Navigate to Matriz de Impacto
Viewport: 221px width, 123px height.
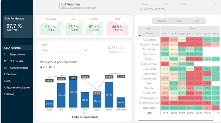pos(16,68)
